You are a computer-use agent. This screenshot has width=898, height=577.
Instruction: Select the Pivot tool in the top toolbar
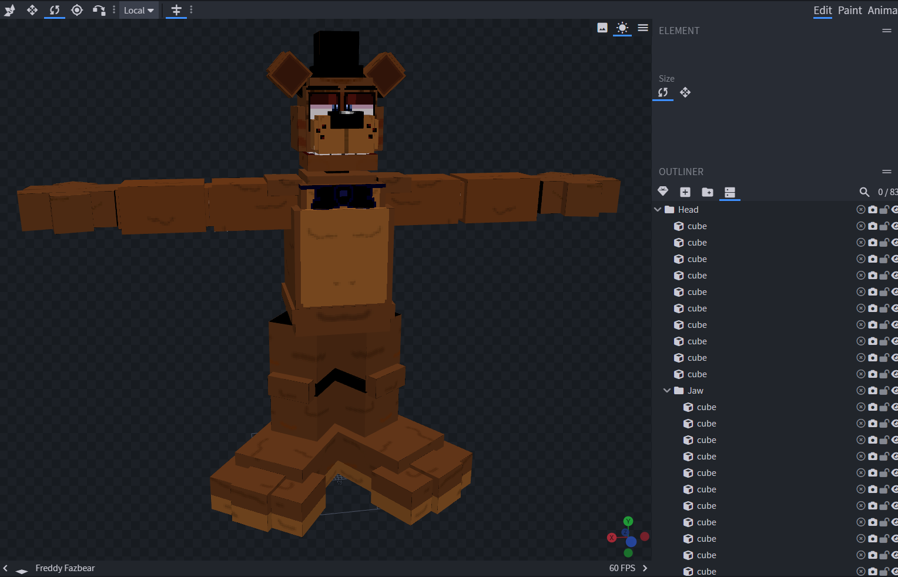click(x=77, y=10)
